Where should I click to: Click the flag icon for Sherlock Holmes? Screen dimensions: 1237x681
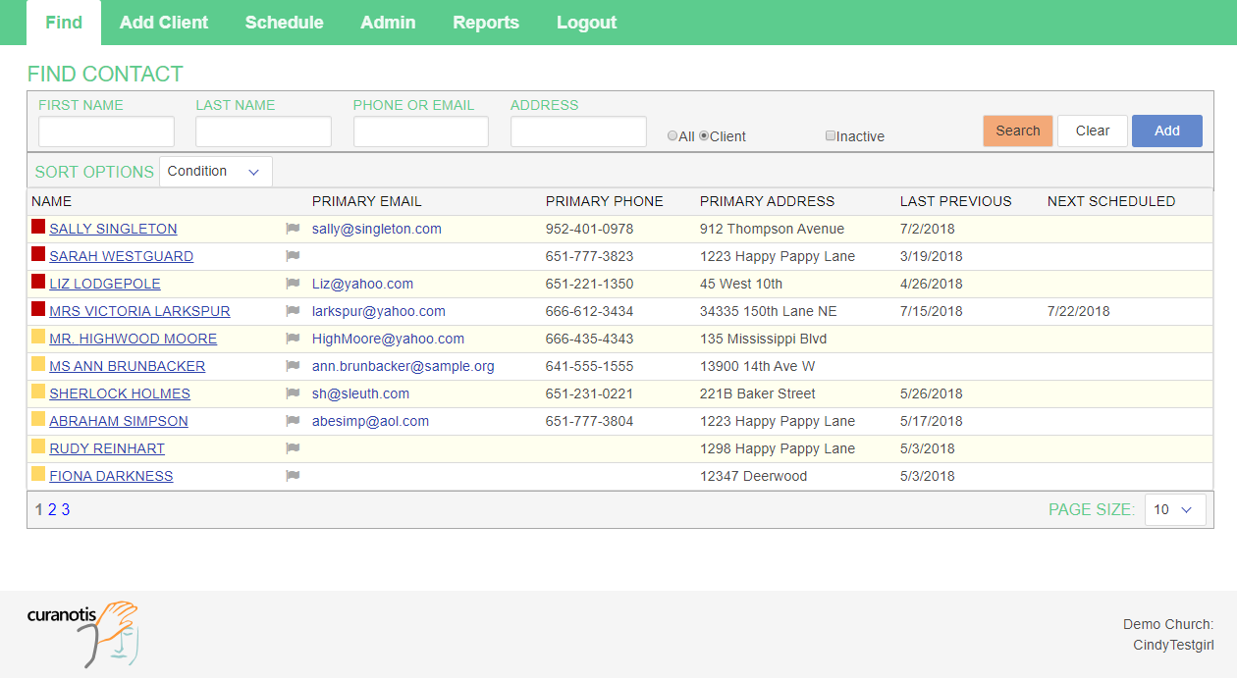point(293,393)
